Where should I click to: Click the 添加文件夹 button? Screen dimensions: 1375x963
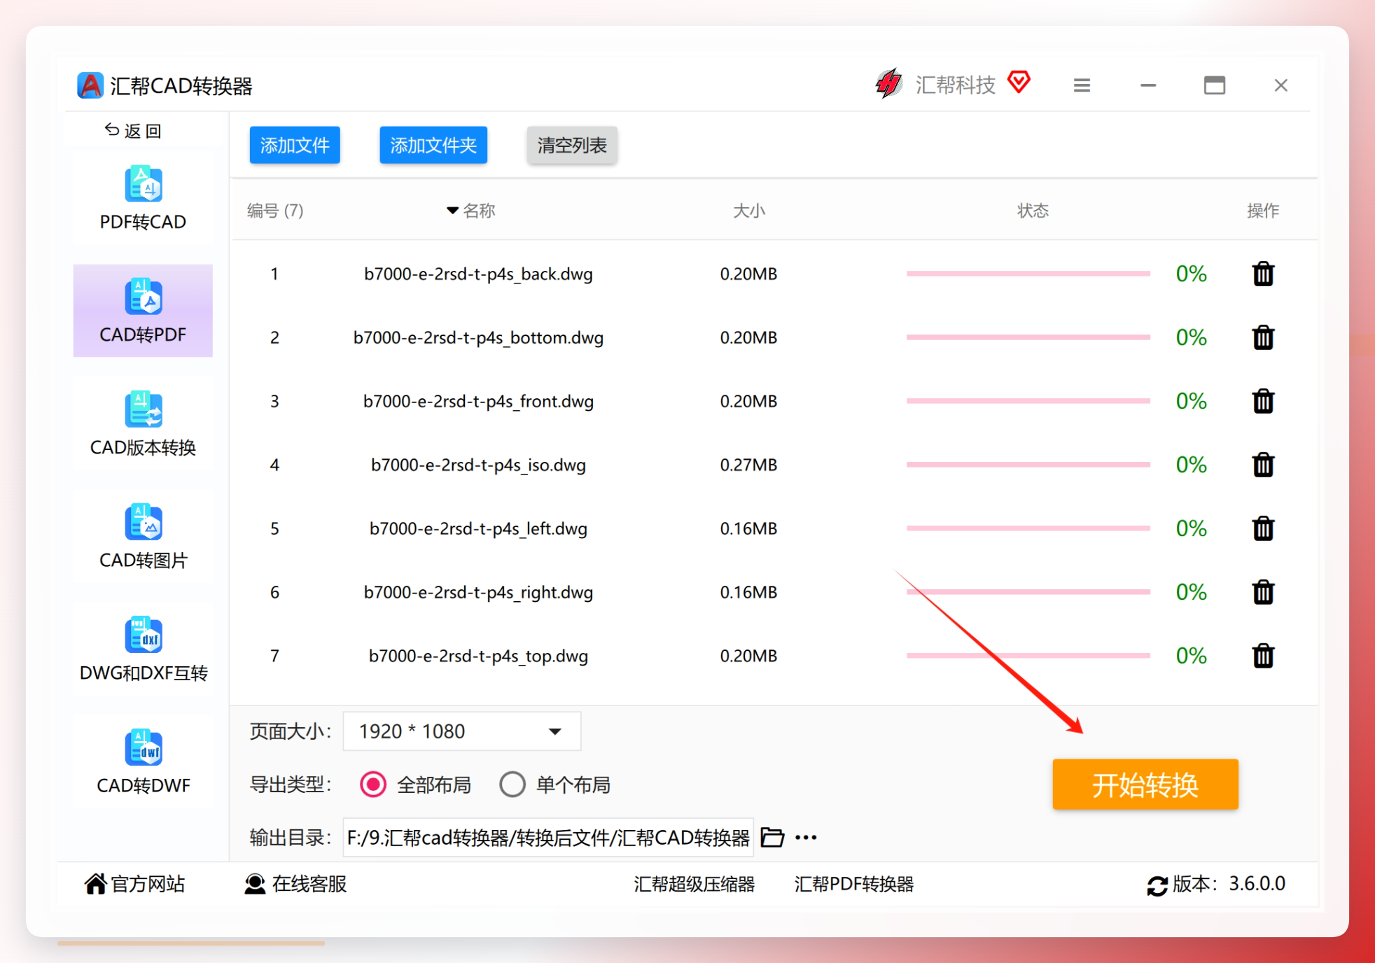pyautogui.click(x=433, y=145)
